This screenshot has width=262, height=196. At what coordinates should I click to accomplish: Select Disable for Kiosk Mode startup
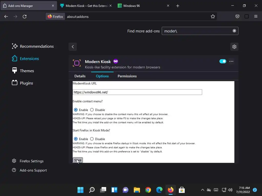pyautogui.click(x=92, y=139)
